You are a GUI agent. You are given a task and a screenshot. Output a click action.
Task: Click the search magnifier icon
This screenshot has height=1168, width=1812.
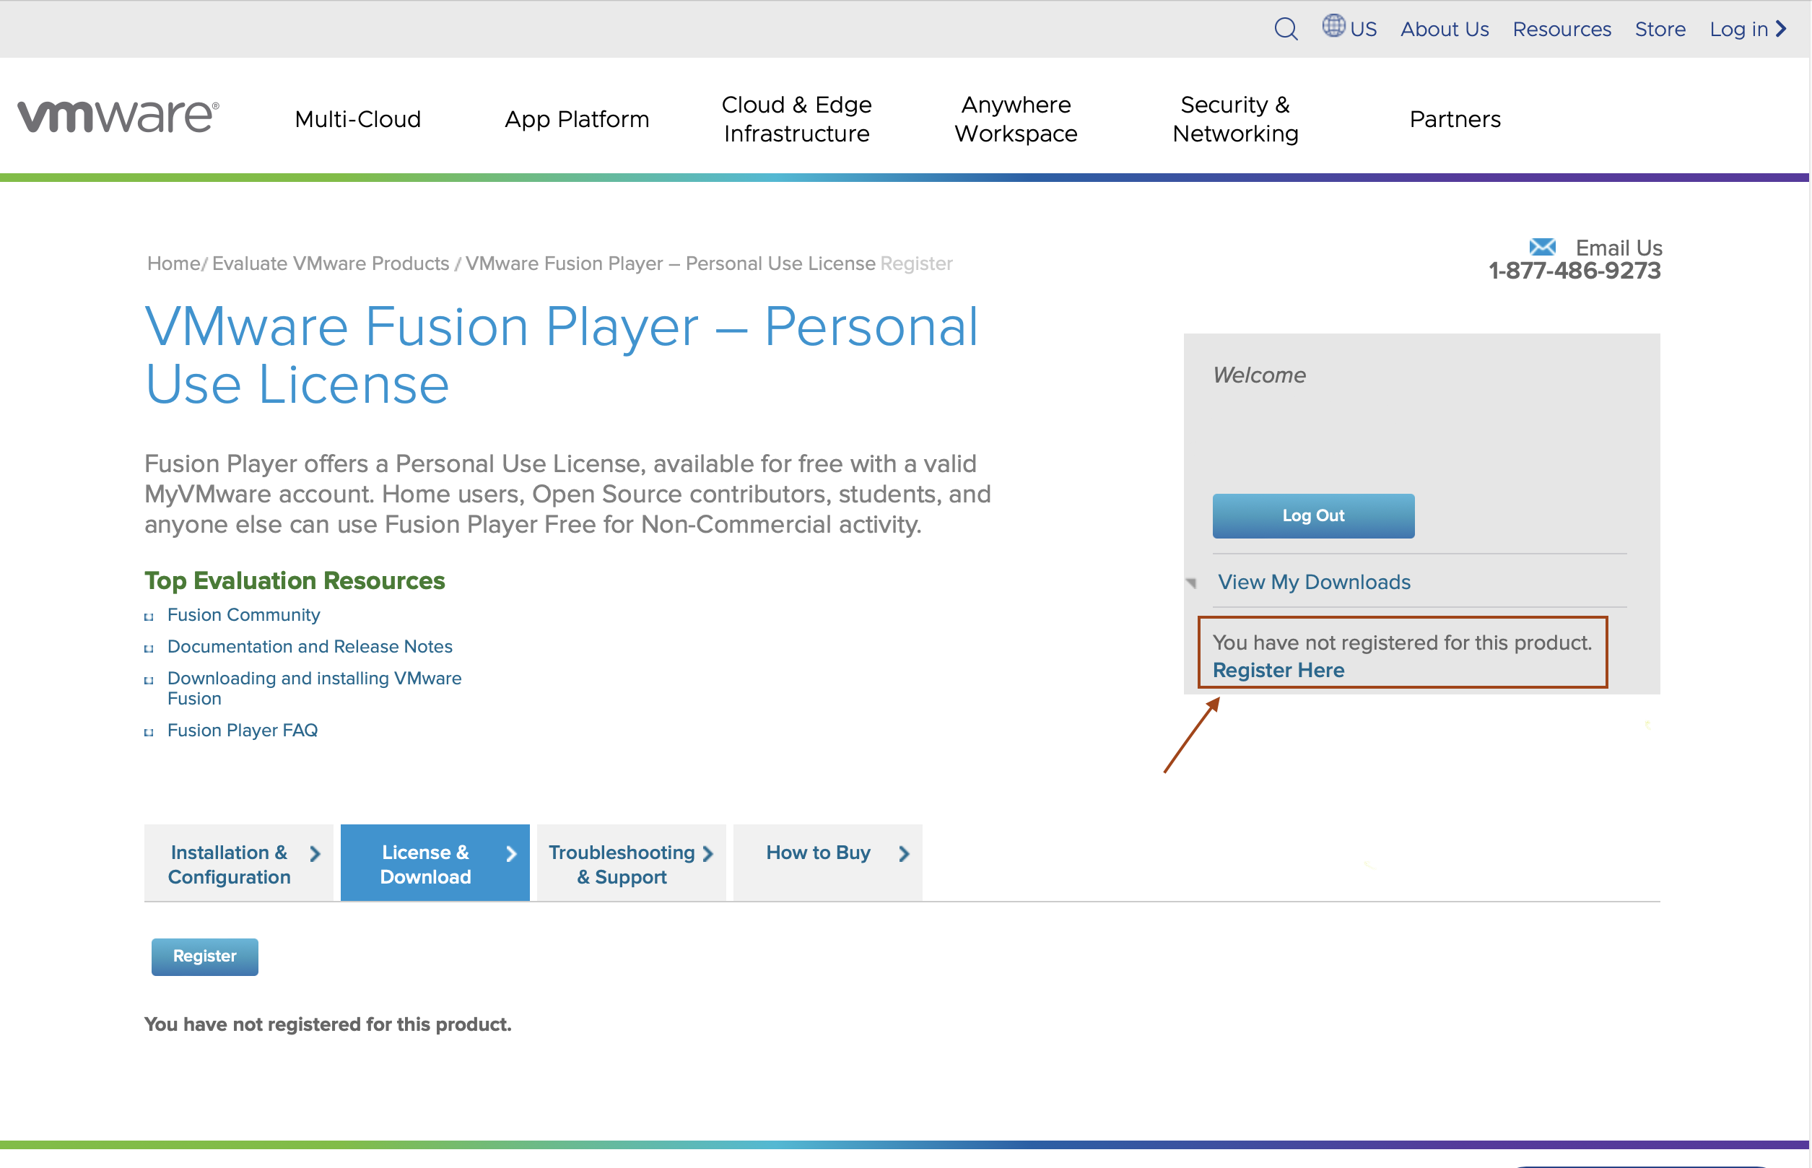pos(1286,29)
